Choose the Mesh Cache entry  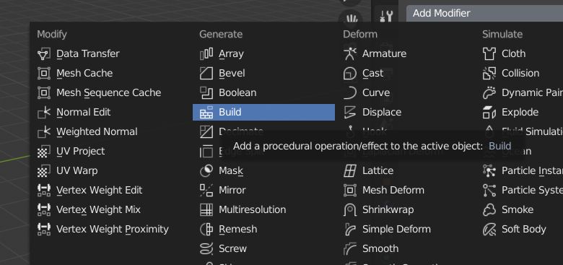point(84,73)
